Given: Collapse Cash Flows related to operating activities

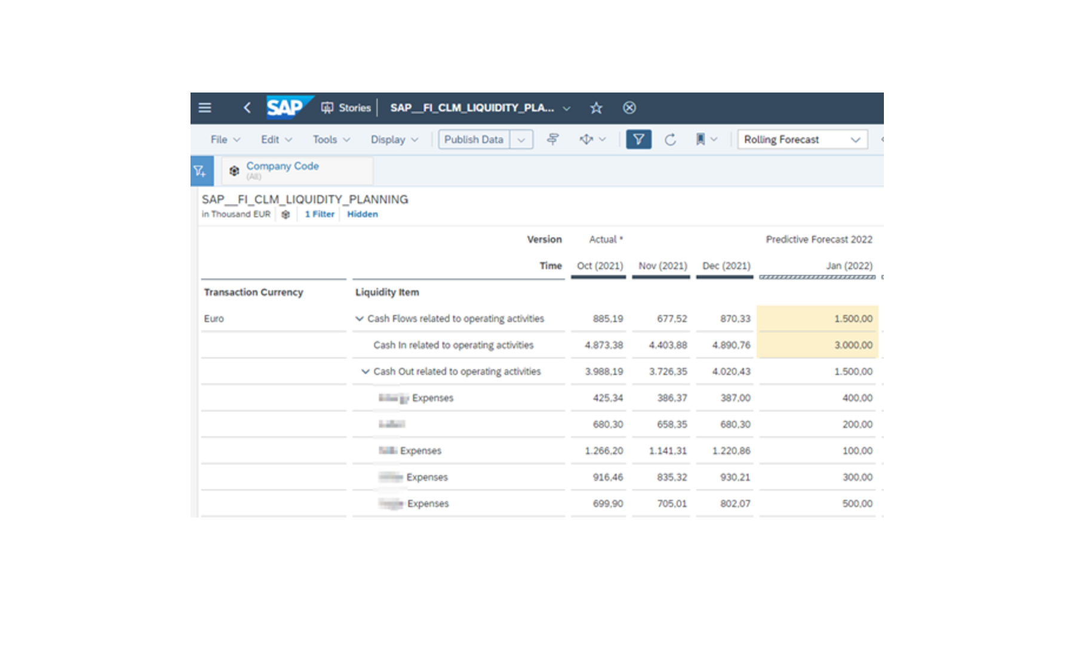Looking at the screenshot, I should point(359,319).
